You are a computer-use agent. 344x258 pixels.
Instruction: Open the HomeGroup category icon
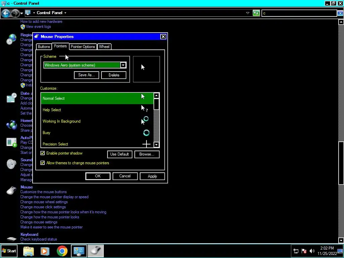tap(11, 125)
